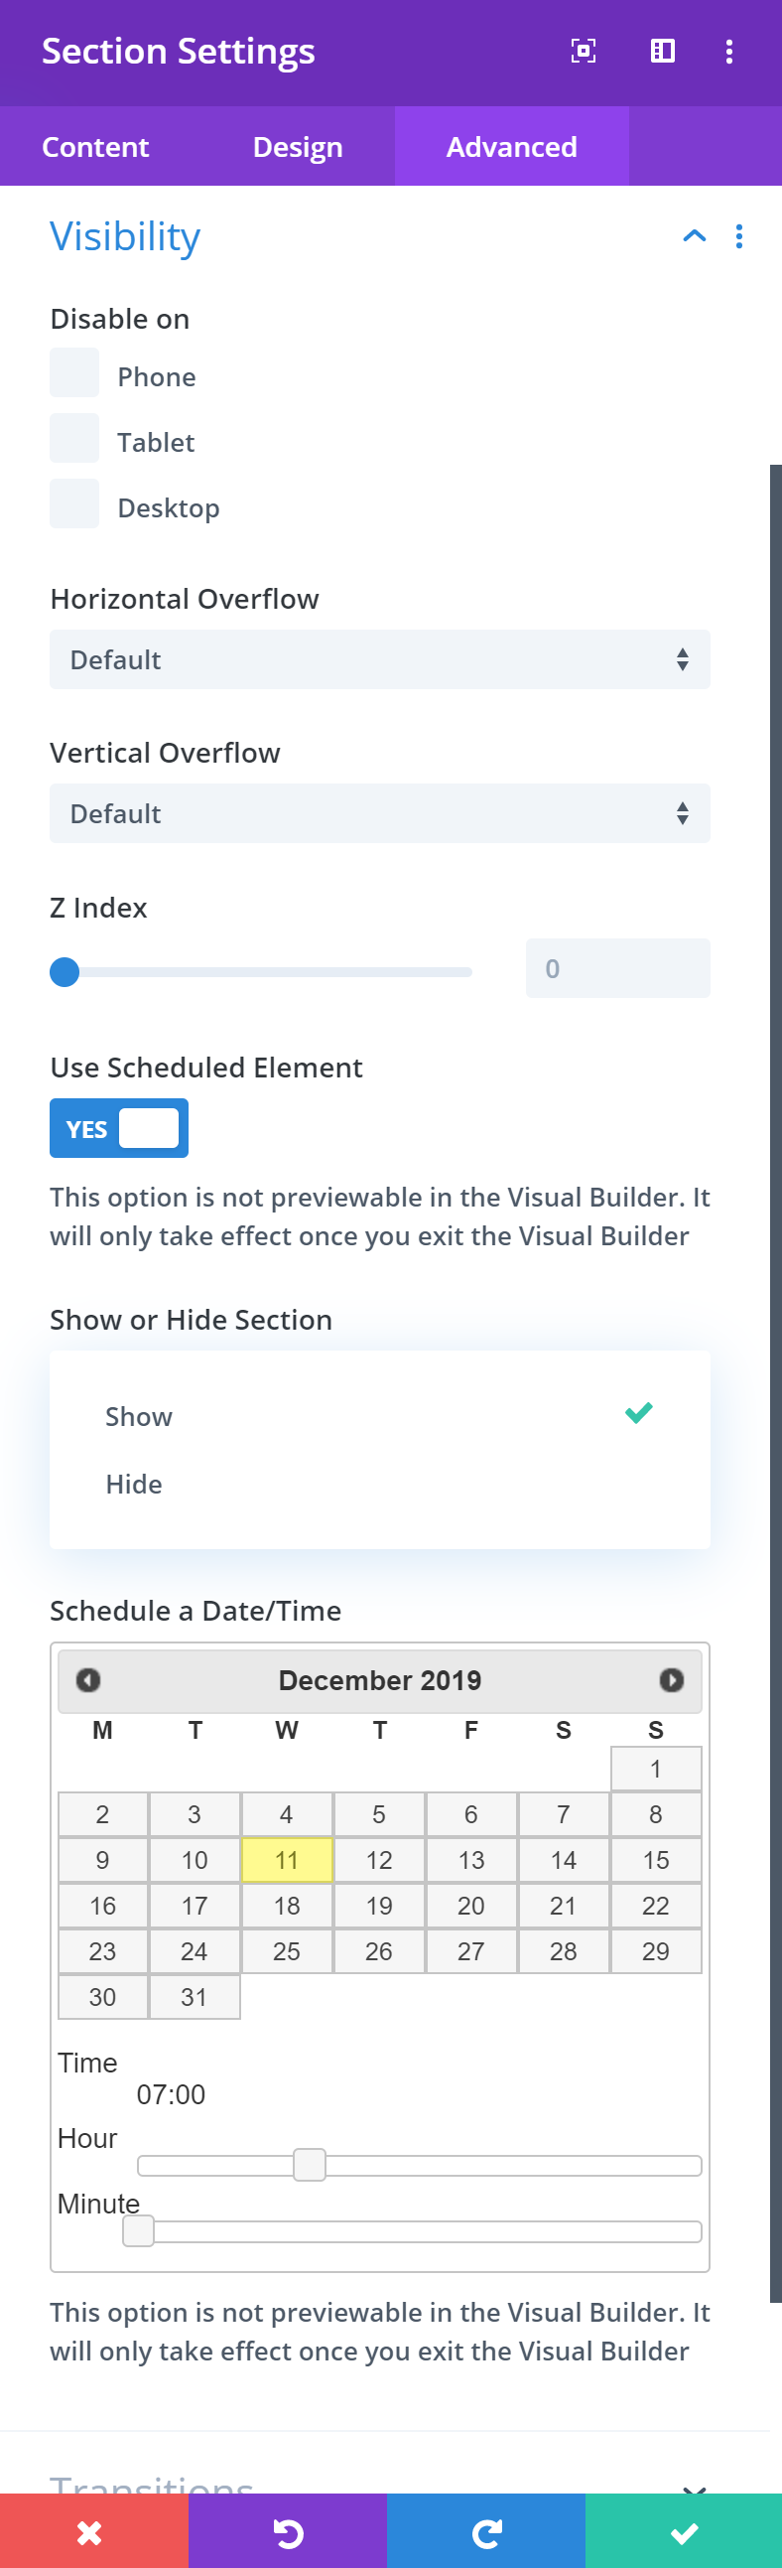Open Visibility group options menu
The image size is (782, 2568).
738,236
